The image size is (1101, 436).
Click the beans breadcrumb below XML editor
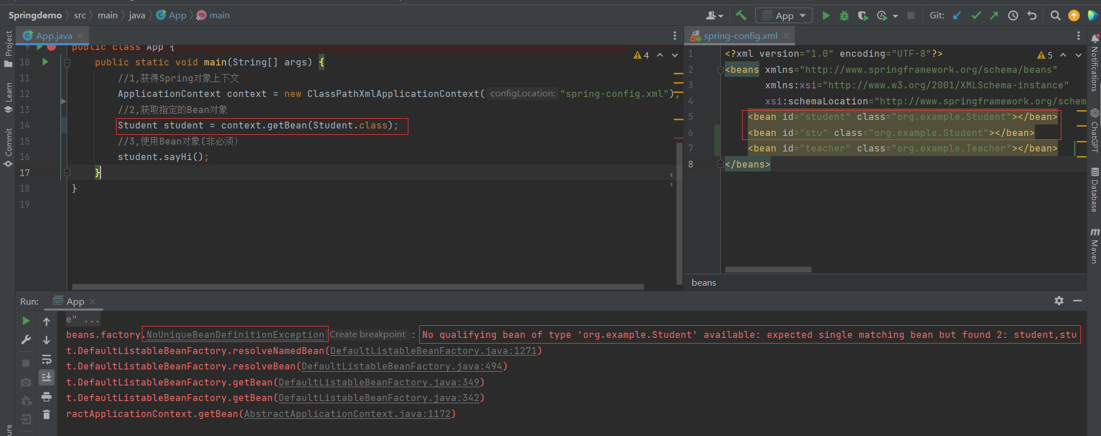[x=704, y=282]
